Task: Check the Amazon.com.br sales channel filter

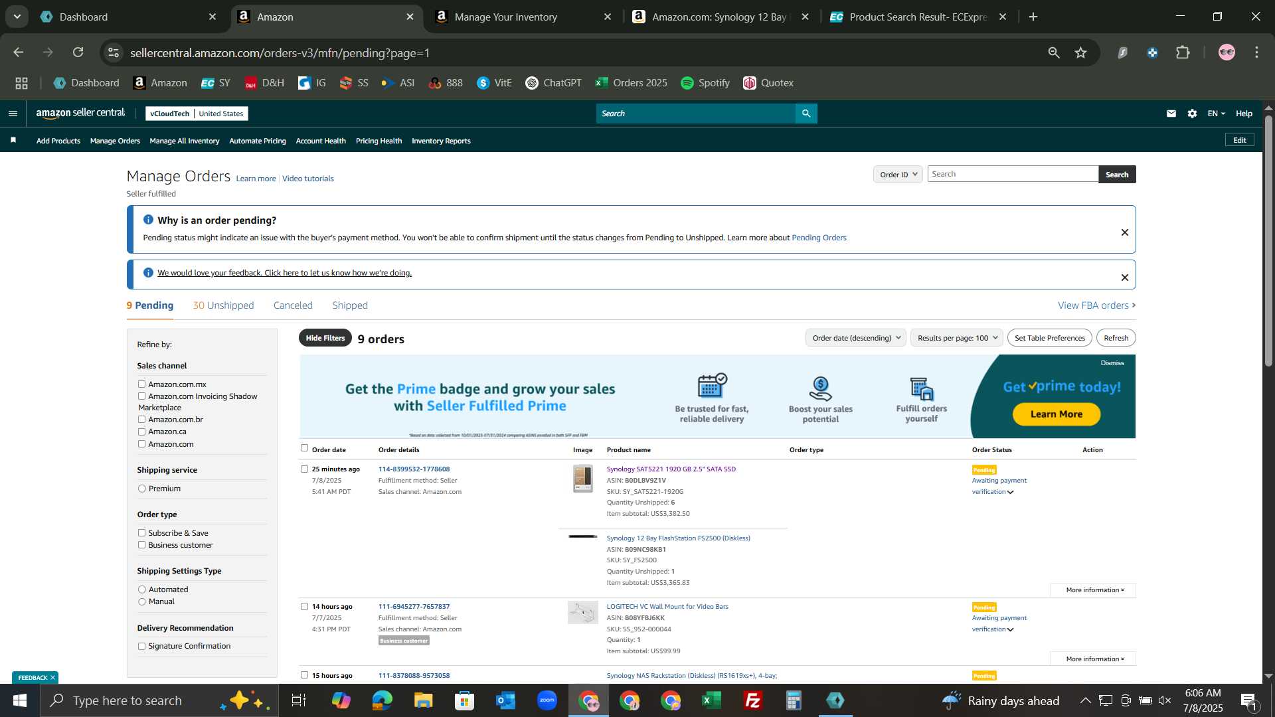Action: [141, 419]
